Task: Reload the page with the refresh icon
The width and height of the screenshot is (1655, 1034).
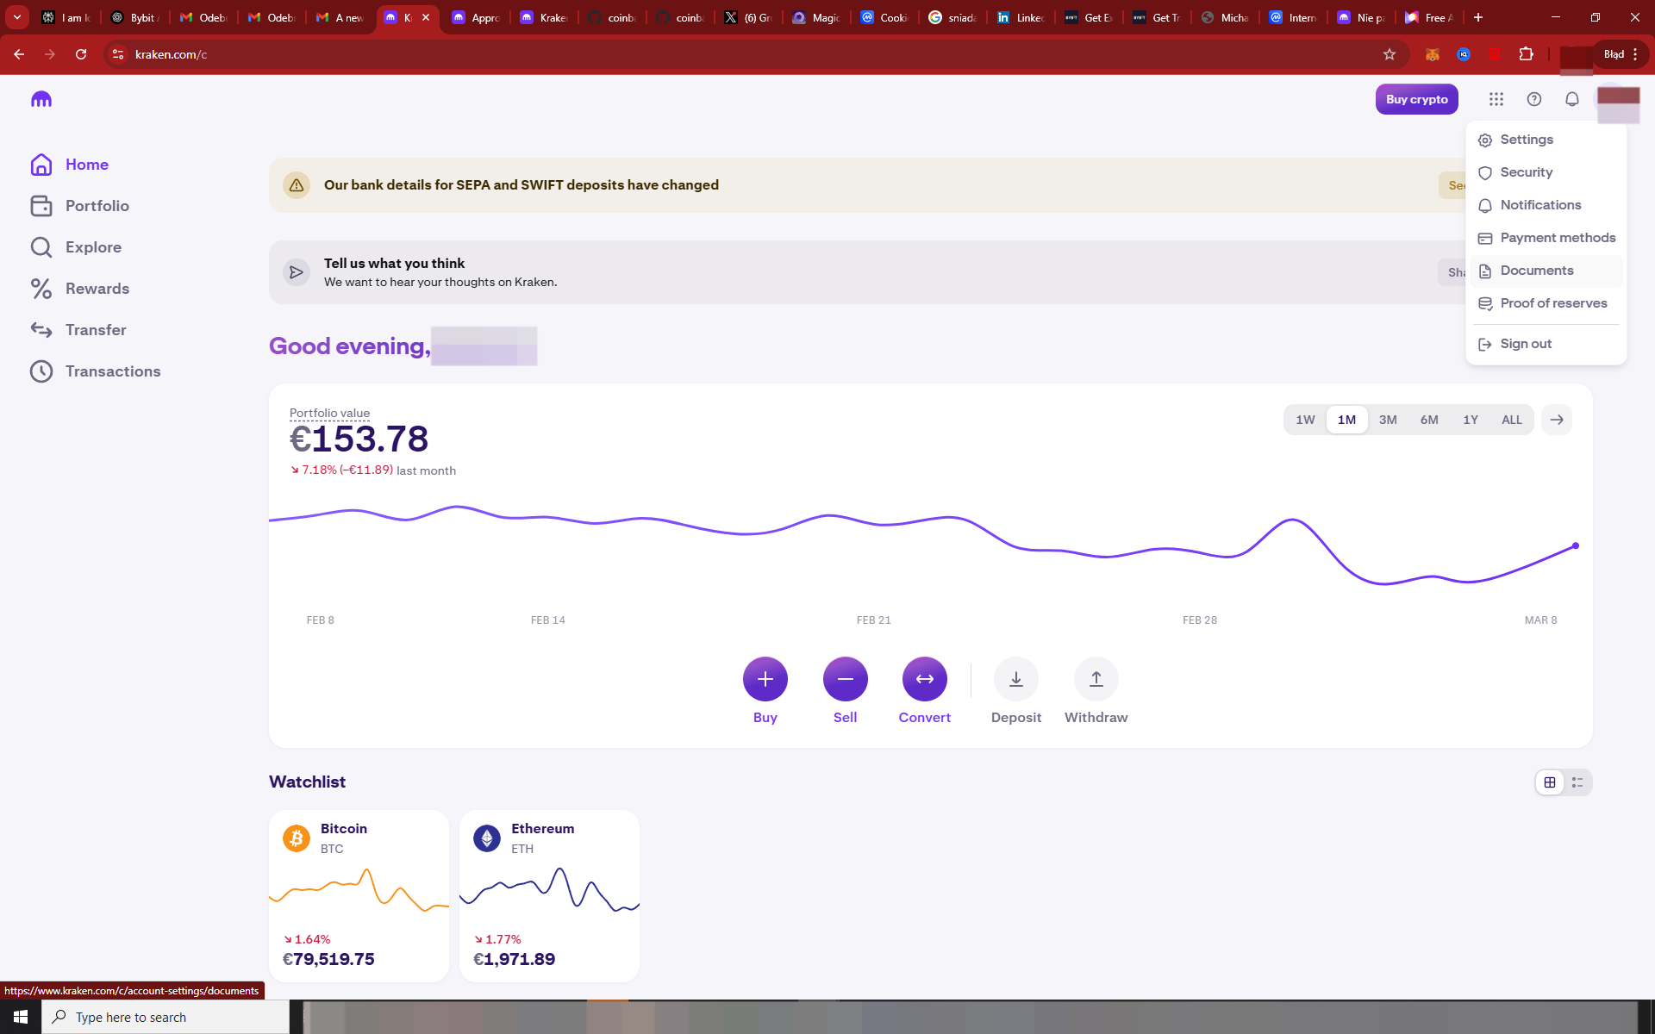Action: pos(81,54)
